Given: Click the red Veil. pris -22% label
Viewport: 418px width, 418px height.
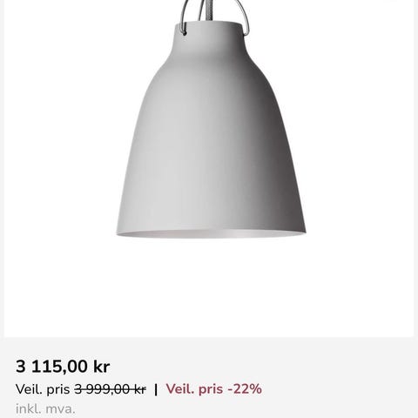Looking at the screenshot, I should click(214, 389).
